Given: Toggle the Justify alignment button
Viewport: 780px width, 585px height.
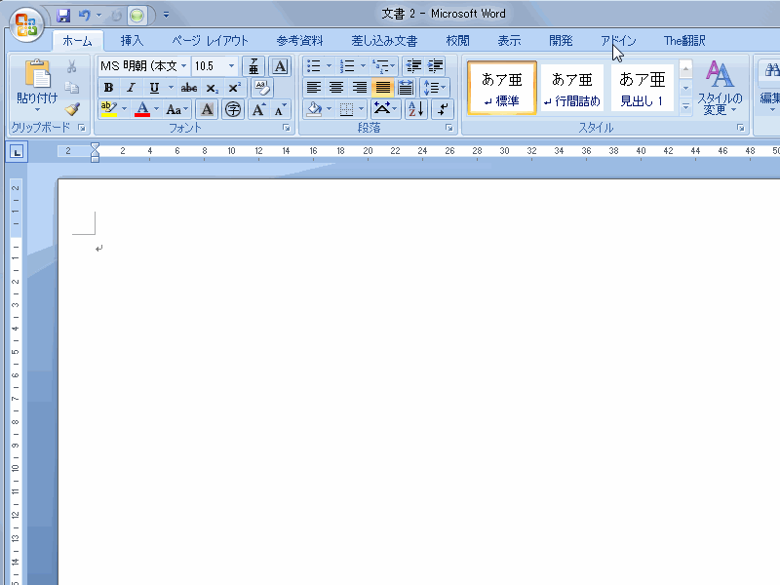Looking at the screenshot, I should 382,88.
